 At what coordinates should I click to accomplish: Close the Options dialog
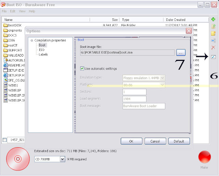click(189, 31)
